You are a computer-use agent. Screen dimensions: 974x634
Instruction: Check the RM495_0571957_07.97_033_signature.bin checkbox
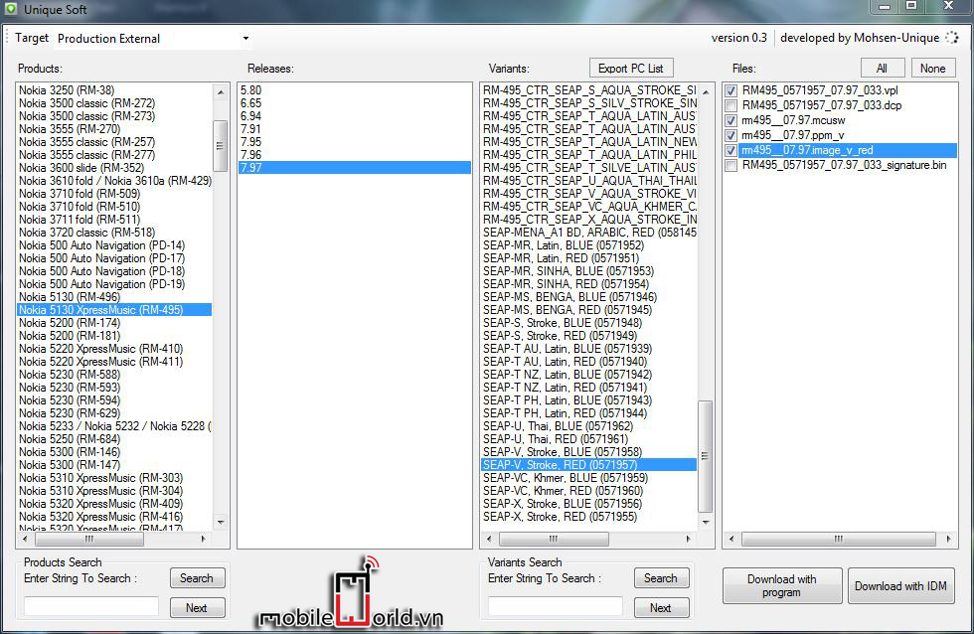click(x=731, y=165)
